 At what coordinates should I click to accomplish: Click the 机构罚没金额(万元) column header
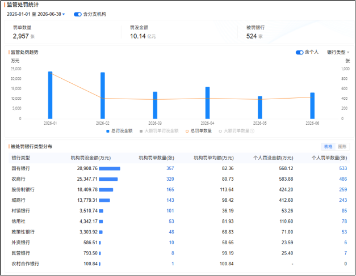click(91, 158)
